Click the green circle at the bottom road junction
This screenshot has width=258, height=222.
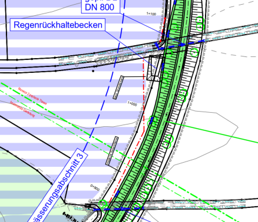tap(103, 204)
